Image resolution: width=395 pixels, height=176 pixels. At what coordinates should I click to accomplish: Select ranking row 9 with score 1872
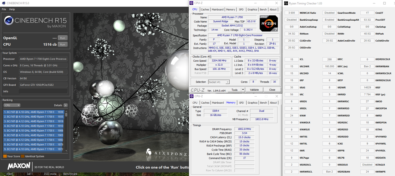point(33,149)
